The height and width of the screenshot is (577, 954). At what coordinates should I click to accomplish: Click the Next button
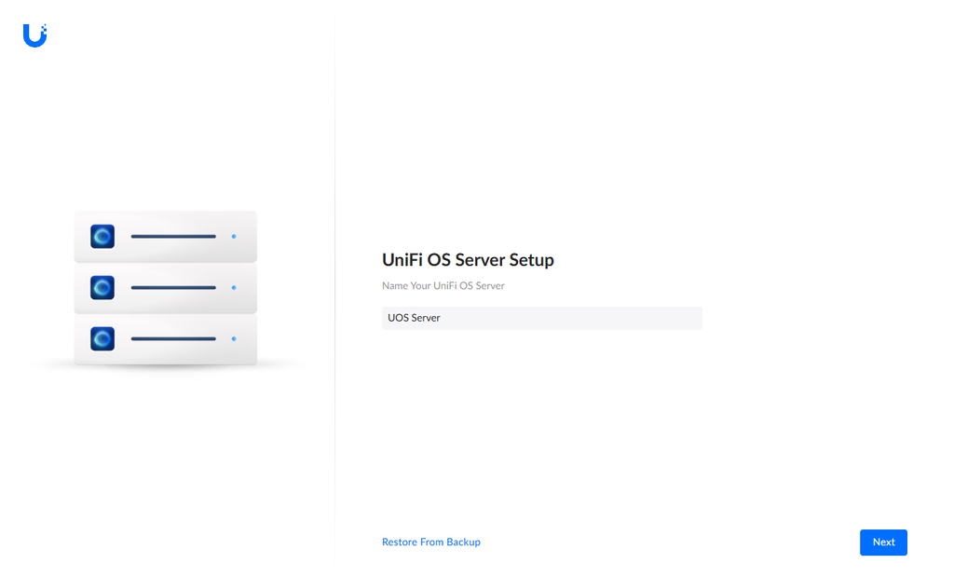pos(883,543)
